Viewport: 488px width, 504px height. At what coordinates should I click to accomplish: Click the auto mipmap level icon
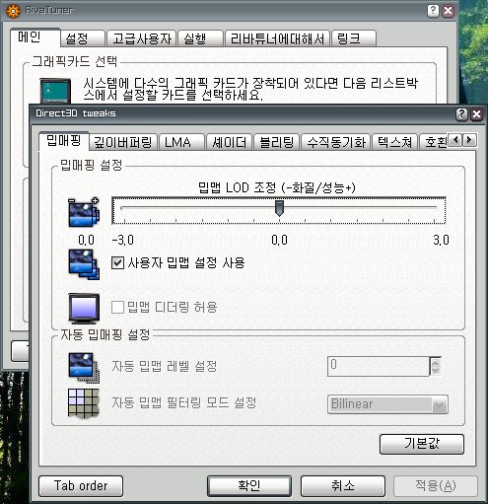84,368
